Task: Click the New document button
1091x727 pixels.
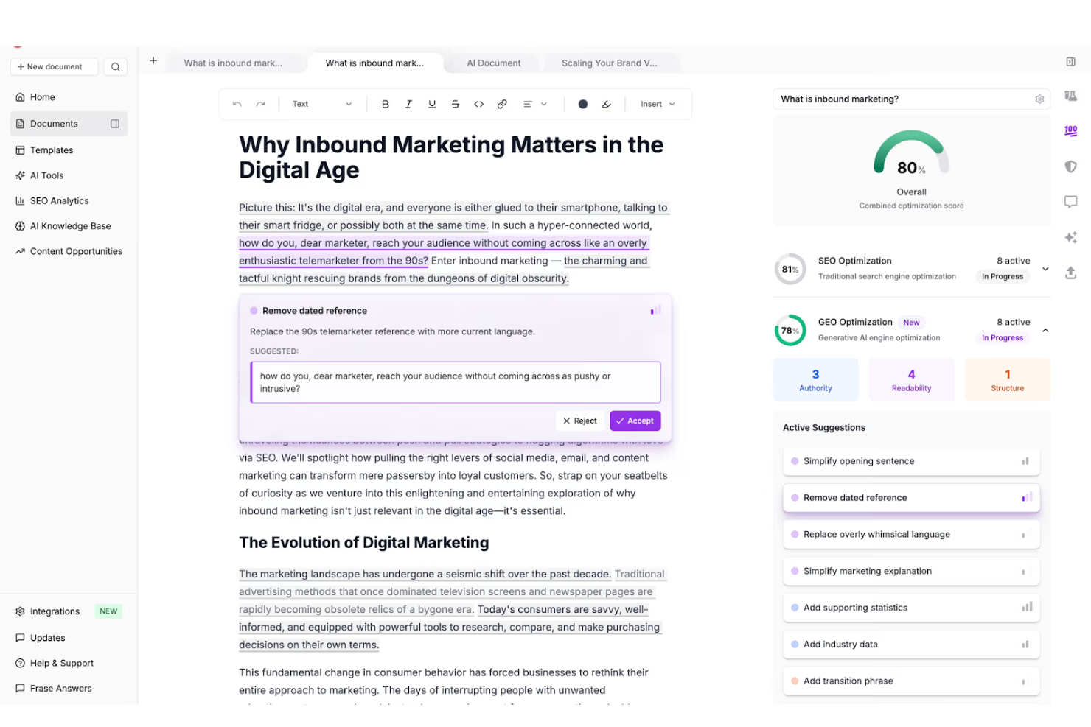Action: [54, 67]
